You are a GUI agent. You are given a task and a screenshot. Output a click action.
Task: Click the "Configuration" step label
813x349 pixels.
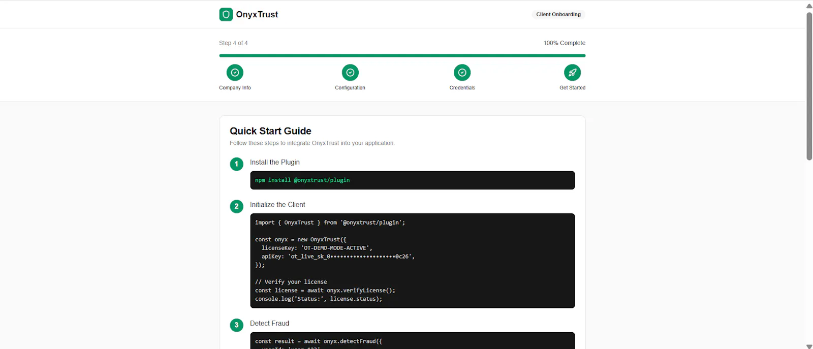click(350, 88)
